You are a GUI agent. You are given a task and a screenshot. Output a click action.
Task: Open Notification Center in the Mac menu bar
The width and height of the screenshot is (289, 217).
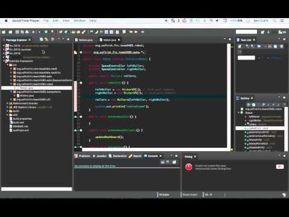click(282, 20)
